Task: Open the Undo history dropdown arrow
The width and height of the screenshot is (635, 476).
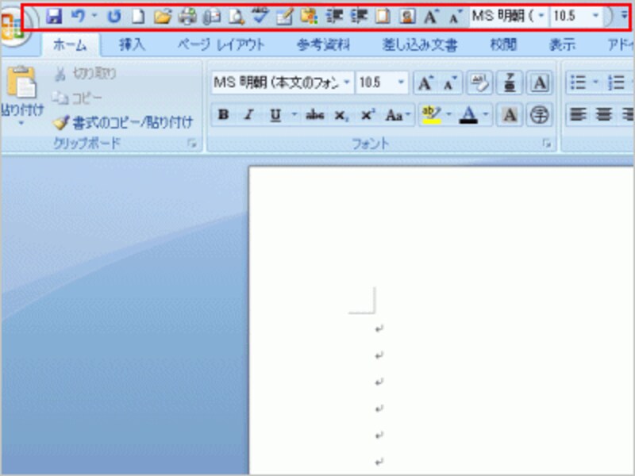Action: pyautogui.click(x=94, y=16)
